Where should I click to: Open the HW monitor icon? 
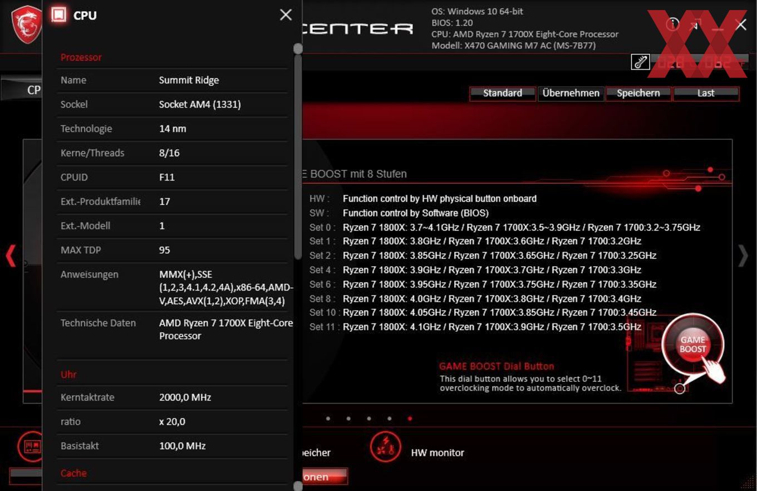(385, 446)
